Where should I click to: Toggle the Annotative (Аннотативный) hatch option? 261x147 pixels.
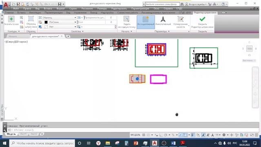(x=163, y=21)
